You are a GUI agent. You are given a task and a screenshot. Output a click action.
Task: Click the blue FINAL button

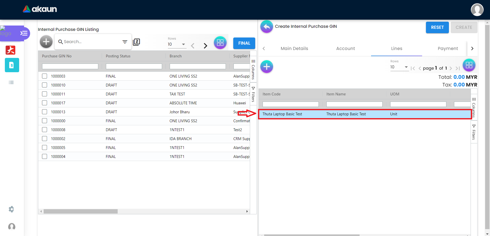(244, 43)
